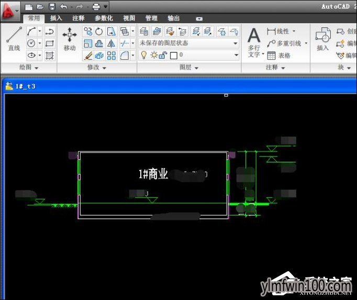Screen dimensions: 357x300
Task: Expand the quick access toolbar customize arrow
Action: pyautogui.click(x=105, y=7)
